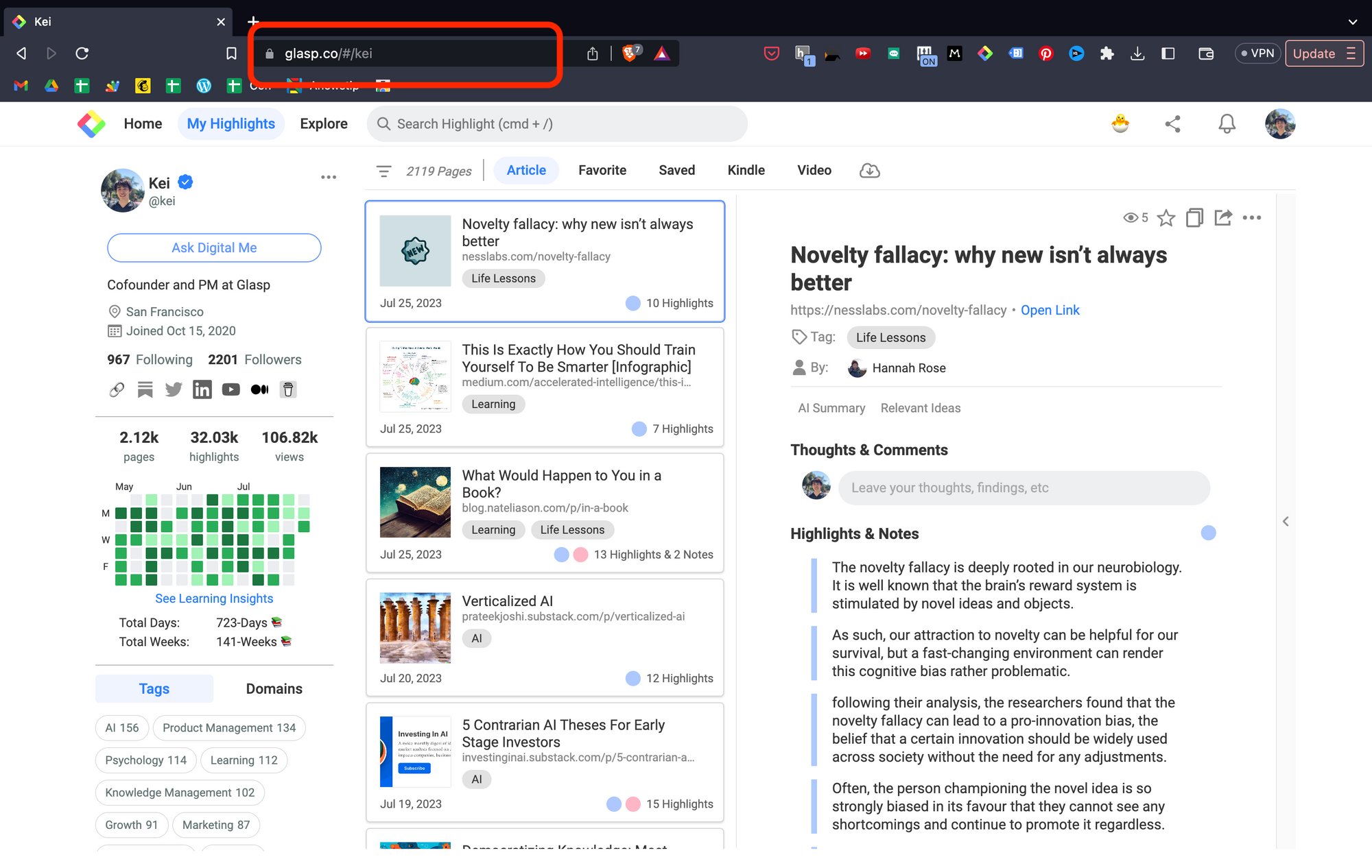The width and height of the screenshot is (1372, 857).
Task: Copy highlights with the copy icon
Action: point(1194,218)
